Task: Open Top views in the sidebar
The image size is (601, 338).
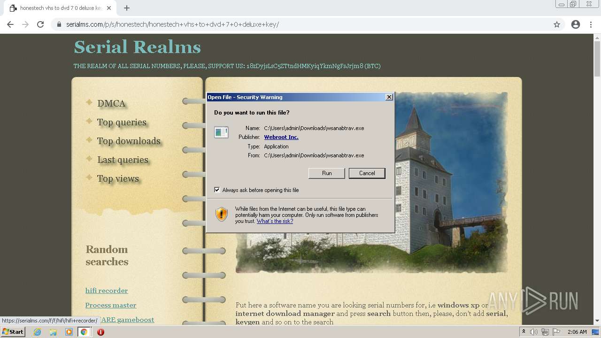Action: [x=118, y=178]
